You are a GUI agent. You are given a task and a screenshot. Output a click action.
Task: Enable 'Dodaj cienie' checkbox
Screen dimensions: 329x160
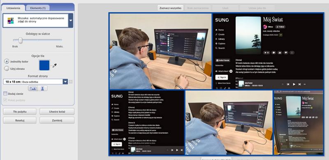pyautogui.click(x=5, y=94)
